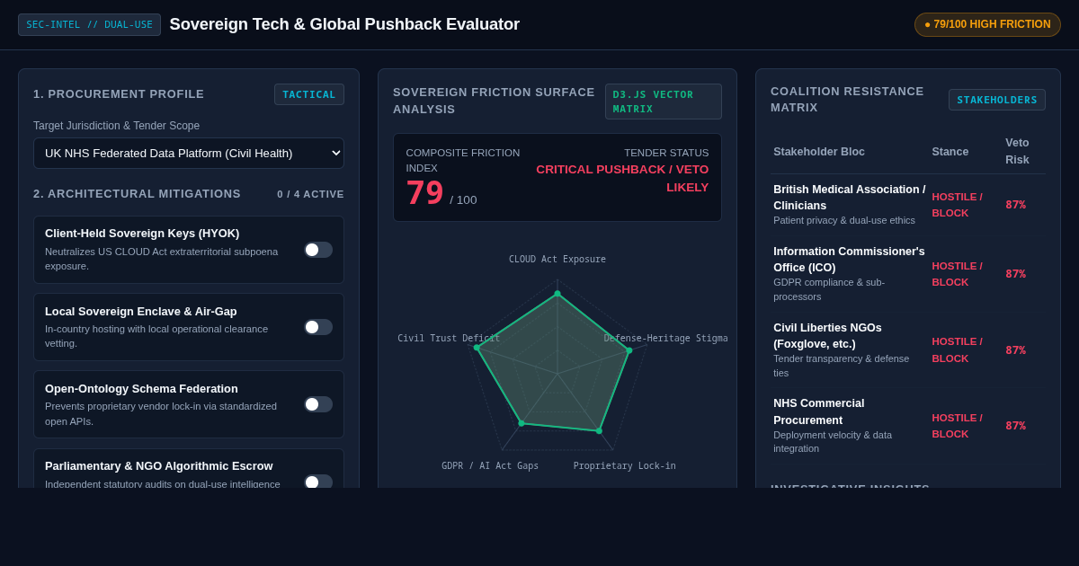
Task: Select the Civil Liberties NGOs (Foxglove, etc.) row
Action: (x=908, y=350)
